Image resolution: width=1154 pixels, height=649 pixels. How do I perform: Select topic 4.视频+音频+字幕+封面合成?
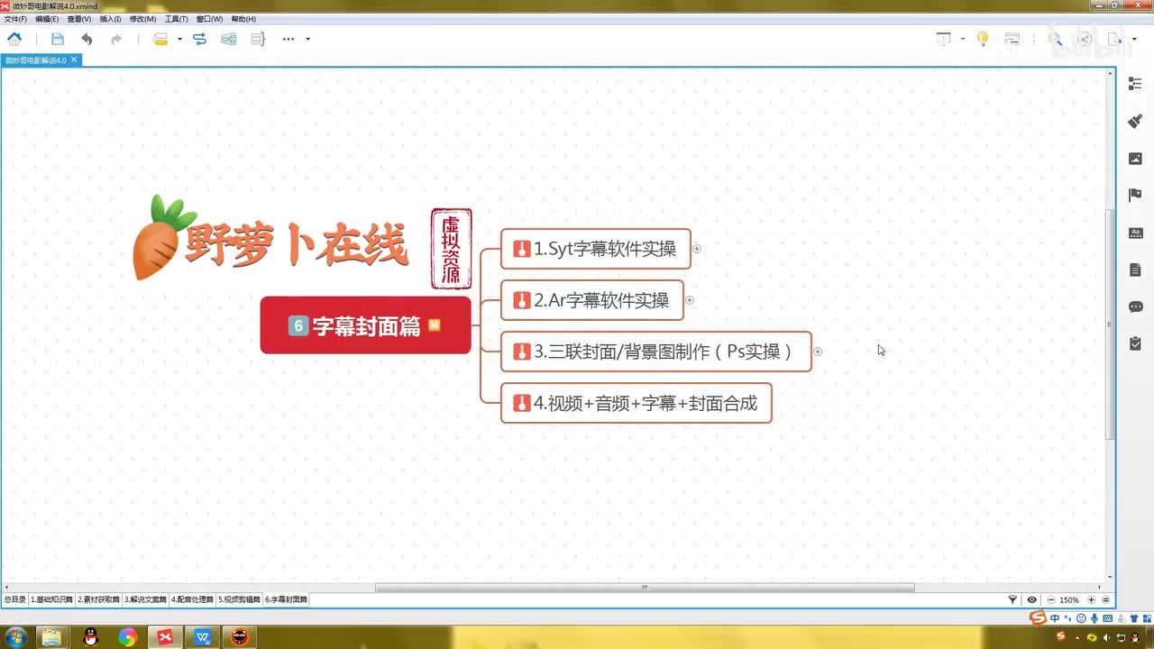click(x=636, y=403)
